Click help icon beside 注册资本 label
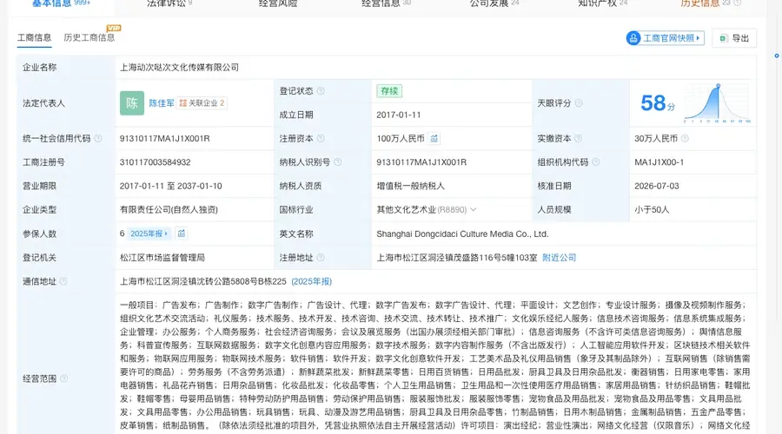The height and width of the screenshot is (434, 782). [321, 139]
